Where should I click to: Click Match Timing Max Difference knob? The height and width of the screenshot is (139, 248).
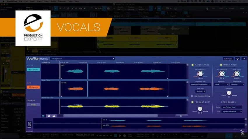pyautogui.click(x=200, y=74)
